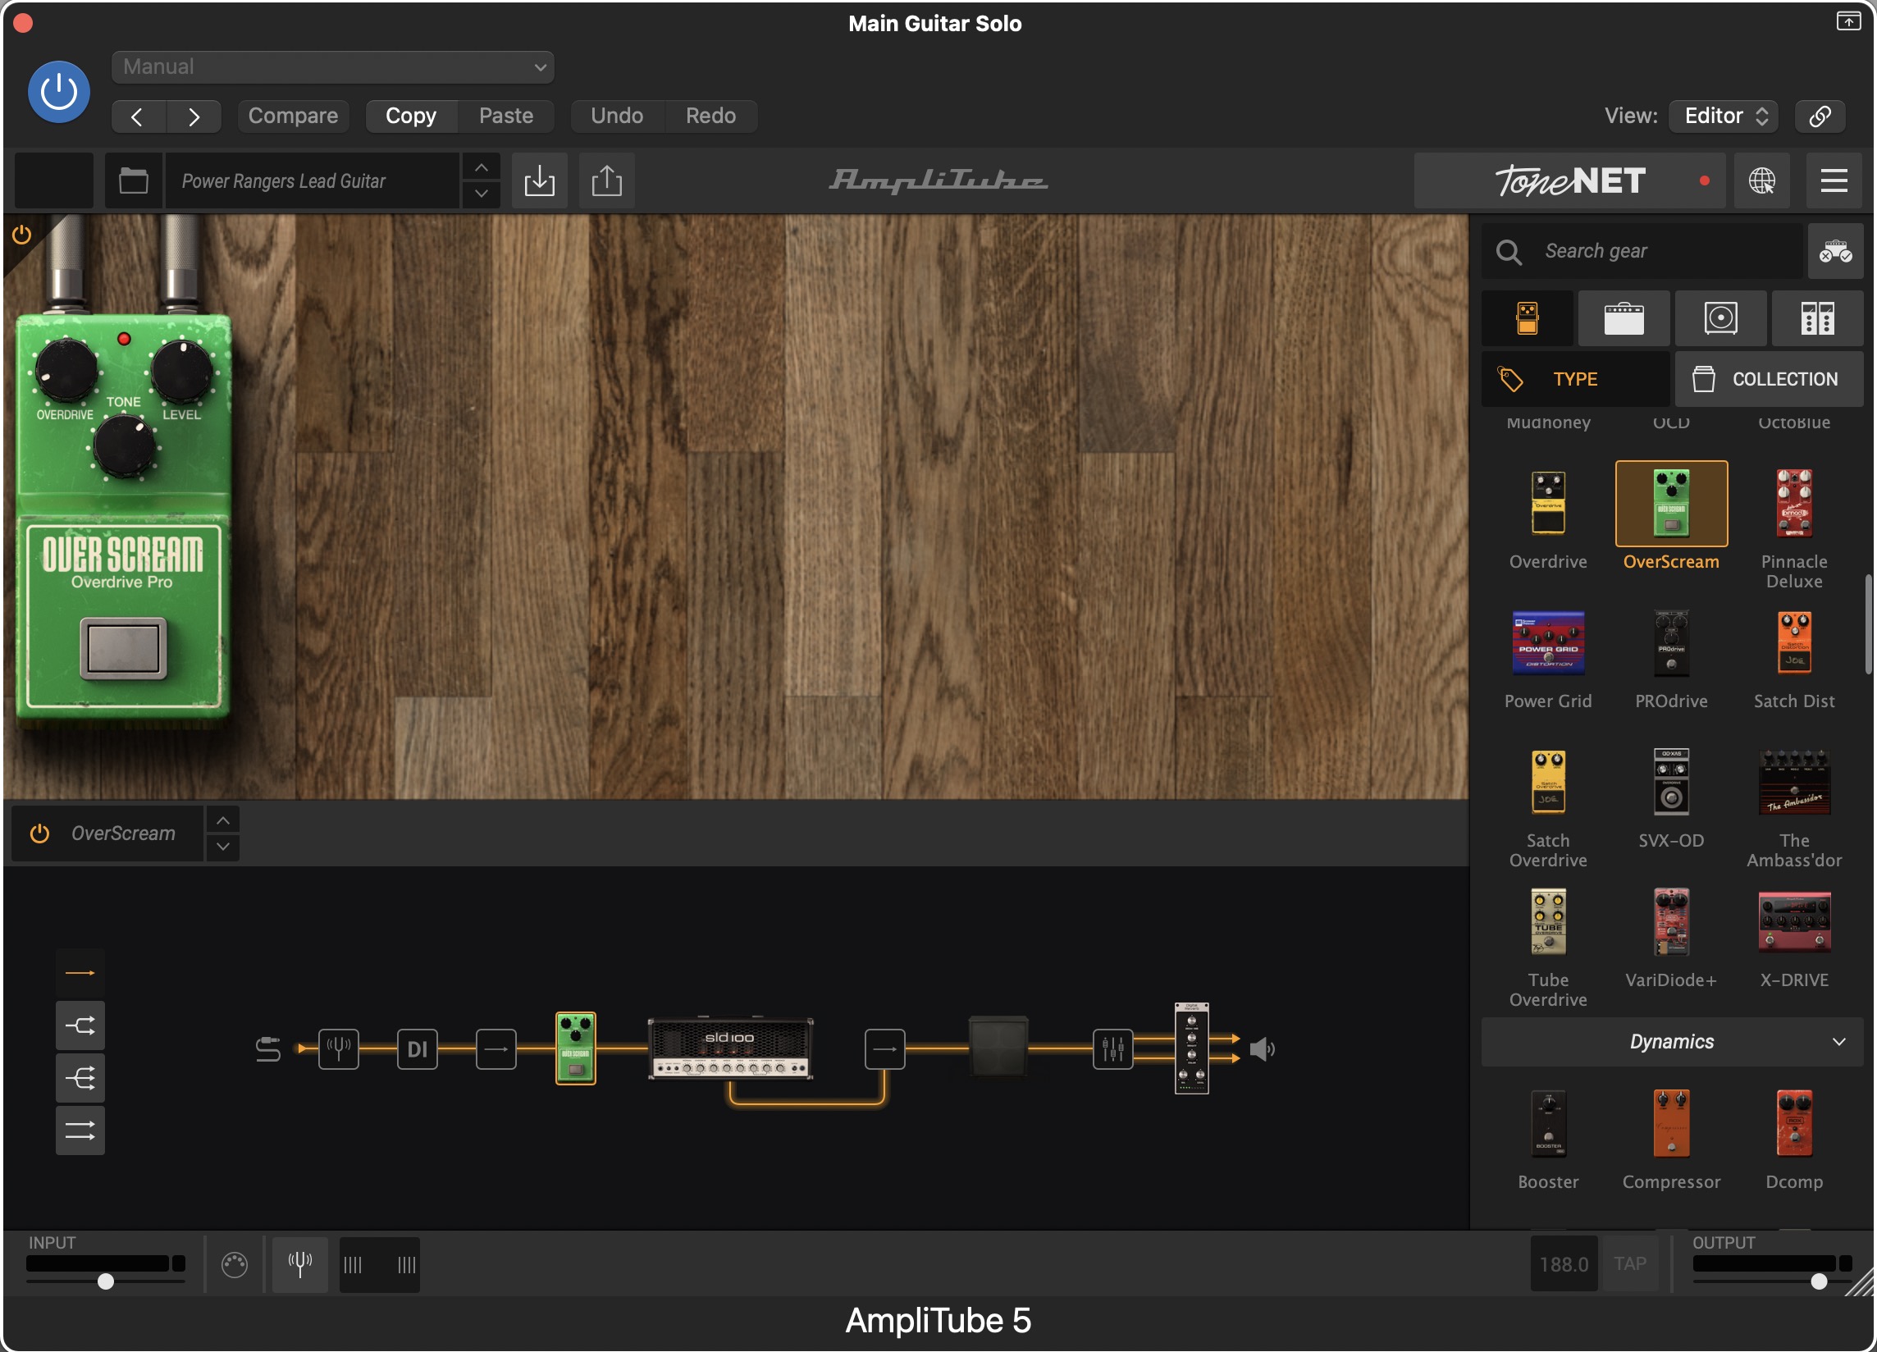1877x1352 pixels.
Task: Click the Copy button
Action: 410,116
